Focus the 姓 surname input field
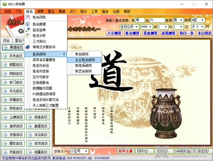Image resolution: width=213 pixels, height=161 pixels. [140, 20]
